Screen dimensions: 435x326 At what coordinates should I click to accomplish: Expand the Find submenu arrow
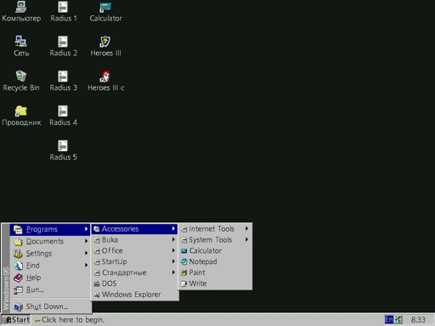tap(86, 266)
